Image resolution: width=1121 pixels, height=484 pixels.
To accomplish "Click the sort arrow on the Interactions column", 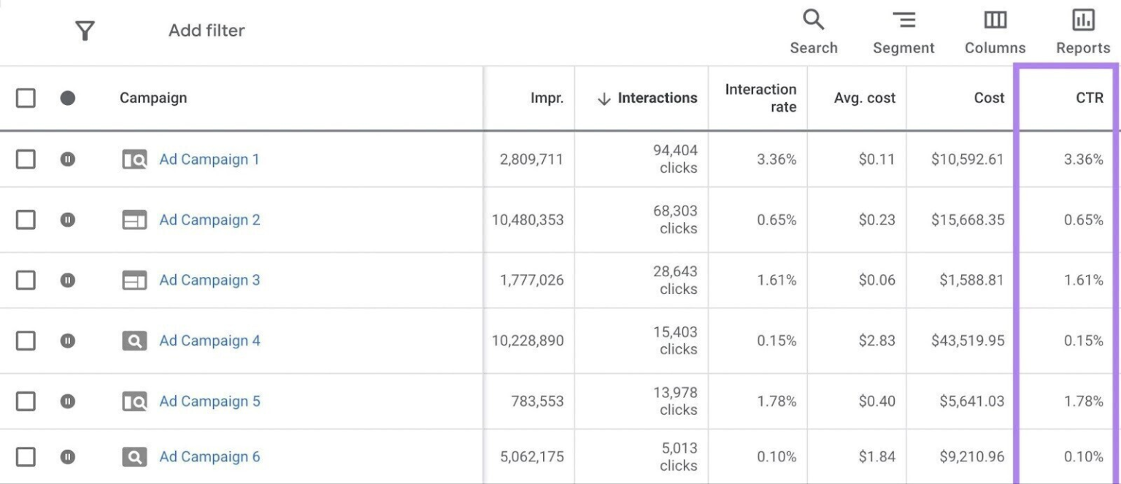I will click(603, 97).
